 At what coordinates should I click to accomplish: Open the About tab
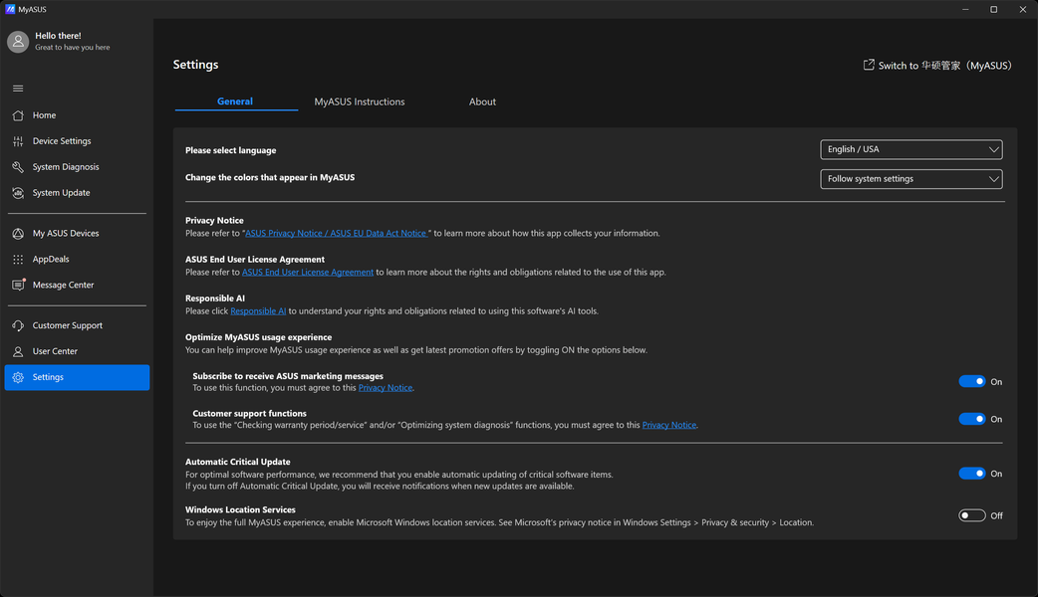coord(482,101)
